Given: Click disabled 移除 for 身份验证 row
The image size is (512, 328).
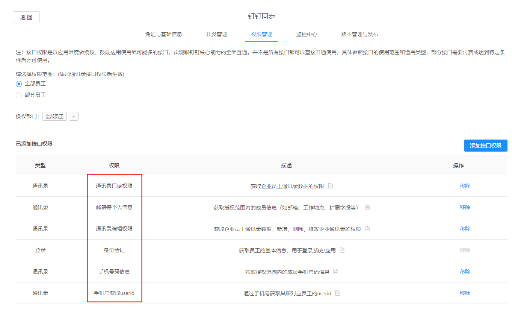Looking at the screenshot, I should pyautogui.click(x=465, y=250).
